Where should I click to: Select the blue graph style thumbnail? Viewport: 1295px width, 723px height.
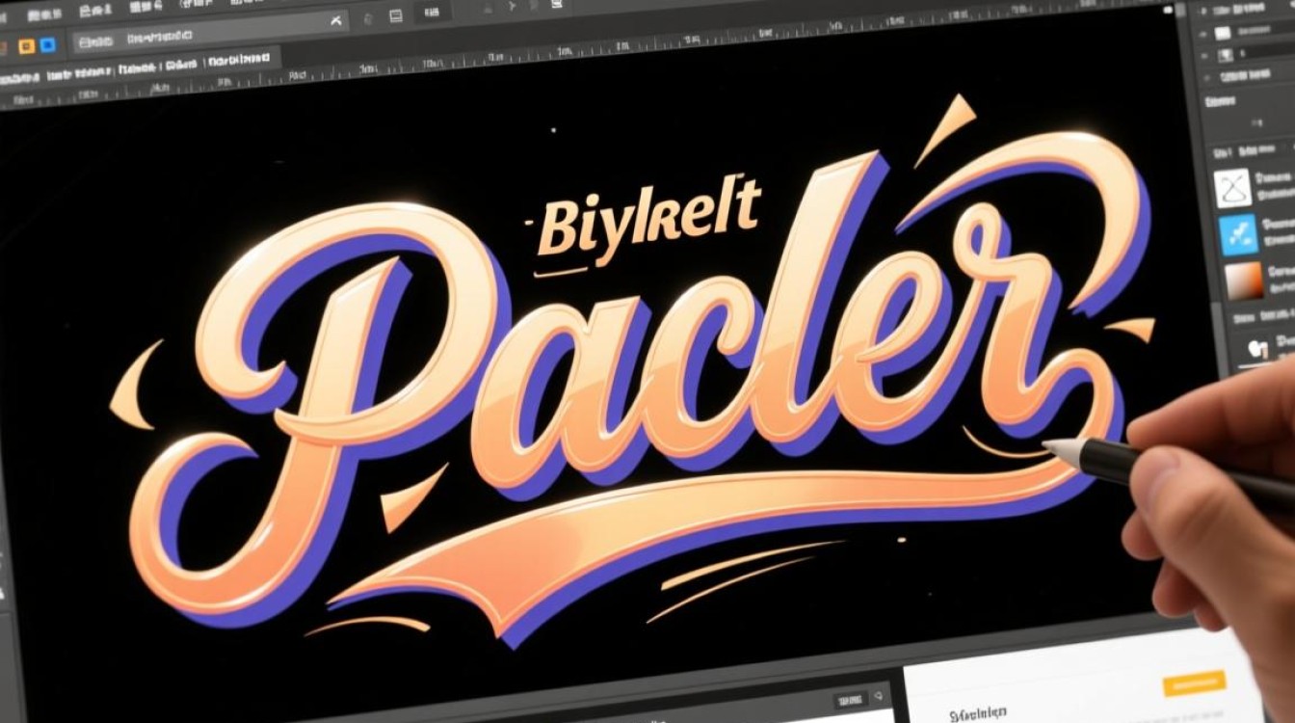pos(1238,235)
